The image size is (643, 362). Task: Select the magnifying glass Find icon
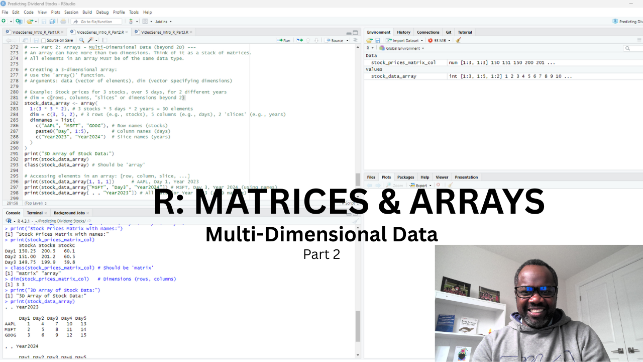point(81,40)
